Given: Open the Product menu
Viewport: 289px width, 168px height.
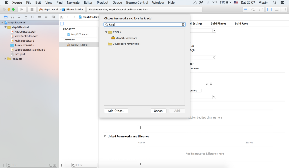Looking at the screenshot, I should pos(103,3).
